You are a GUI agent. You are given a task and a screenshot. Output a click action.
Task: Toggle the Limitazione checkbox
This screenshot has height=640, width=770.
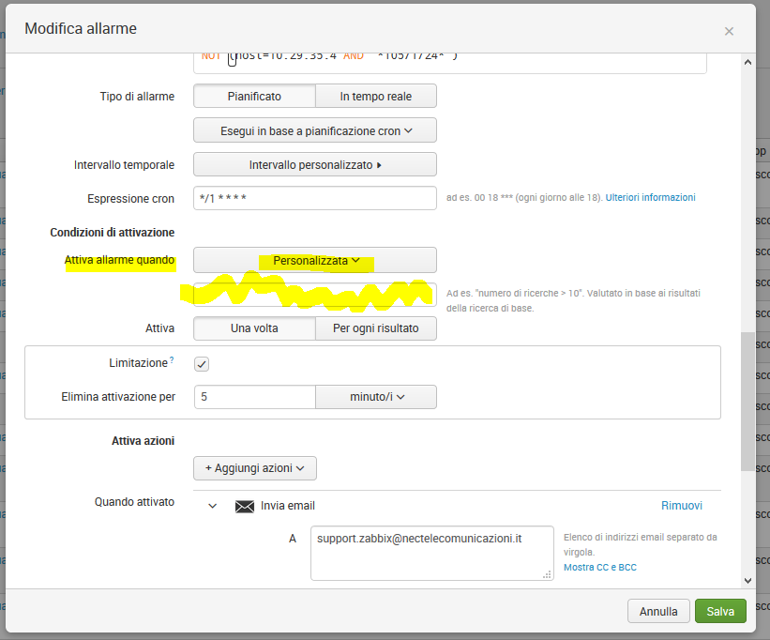(203, 363)
